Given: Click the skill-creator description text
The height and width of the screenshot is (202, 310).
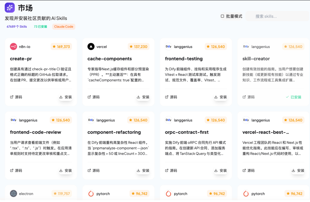Looking at the screenshot, I should click(x=273, y=75).
